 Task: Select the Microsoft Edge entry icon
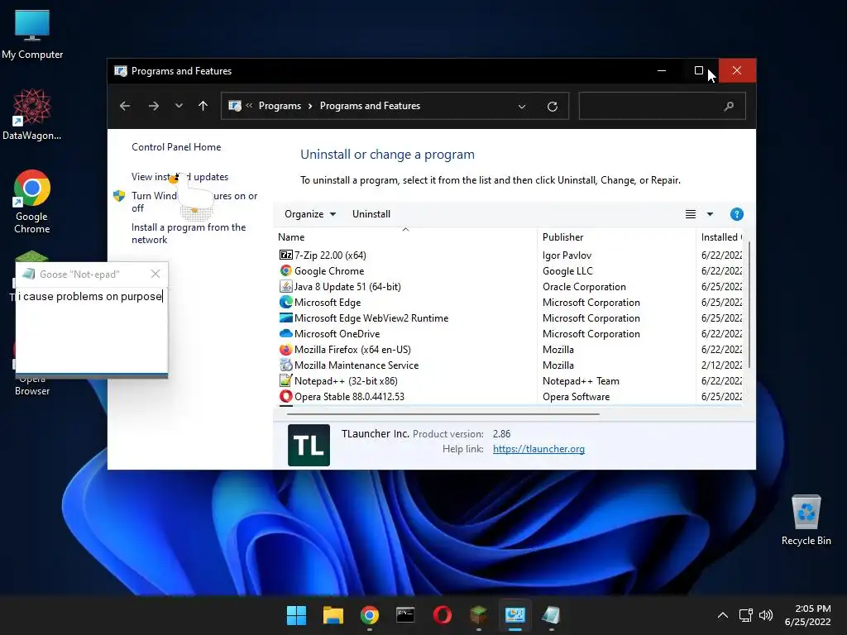coord(285,302)
